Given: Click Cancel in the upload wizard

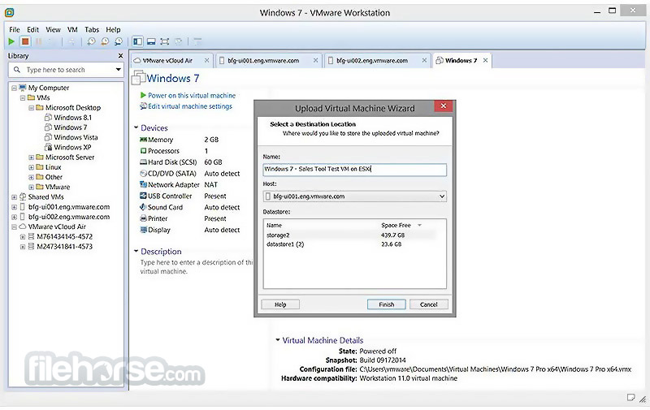Looking at the screenshot, I should click(x=429, y=304).
